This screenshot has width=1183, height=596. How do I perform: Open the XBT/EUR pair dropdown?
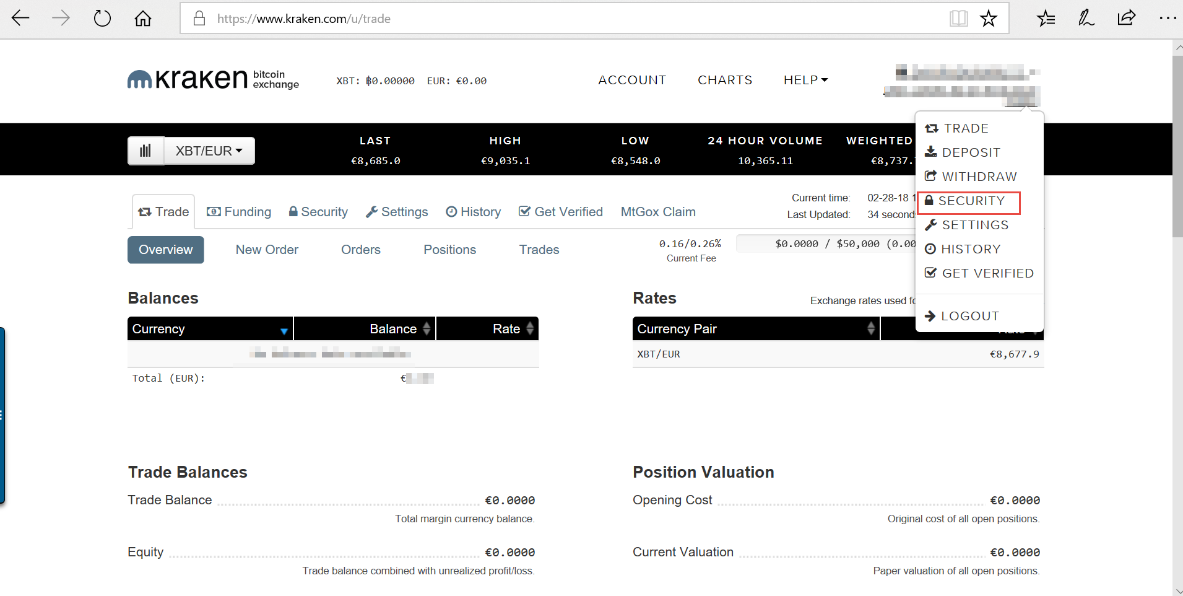[209, 151]
